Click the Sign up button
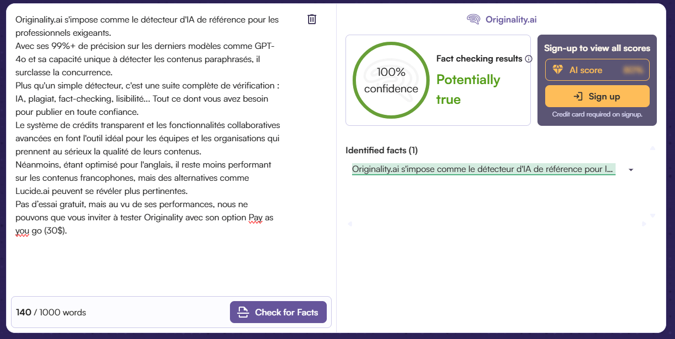The height and width of the screenshot is (339, 675). 597,96
